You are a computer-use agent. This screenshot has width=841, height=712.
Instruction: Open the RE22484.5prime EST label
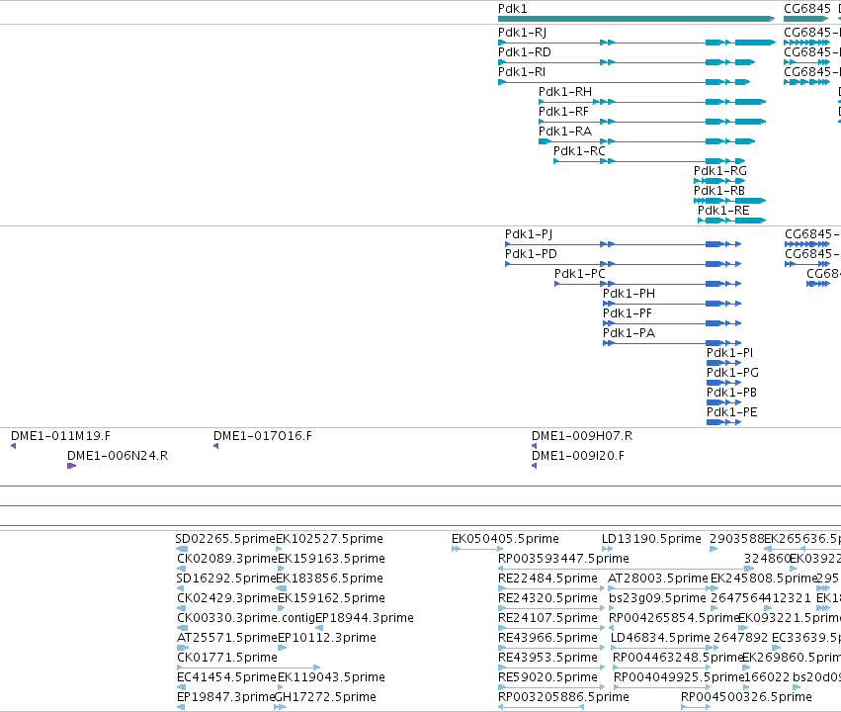(548, 578)
